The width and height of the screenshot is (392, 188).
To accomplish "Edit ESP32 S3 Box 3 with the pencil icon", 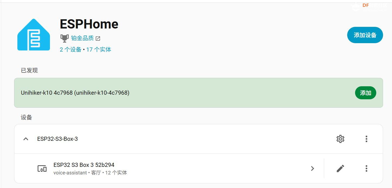I will point(340,168).
